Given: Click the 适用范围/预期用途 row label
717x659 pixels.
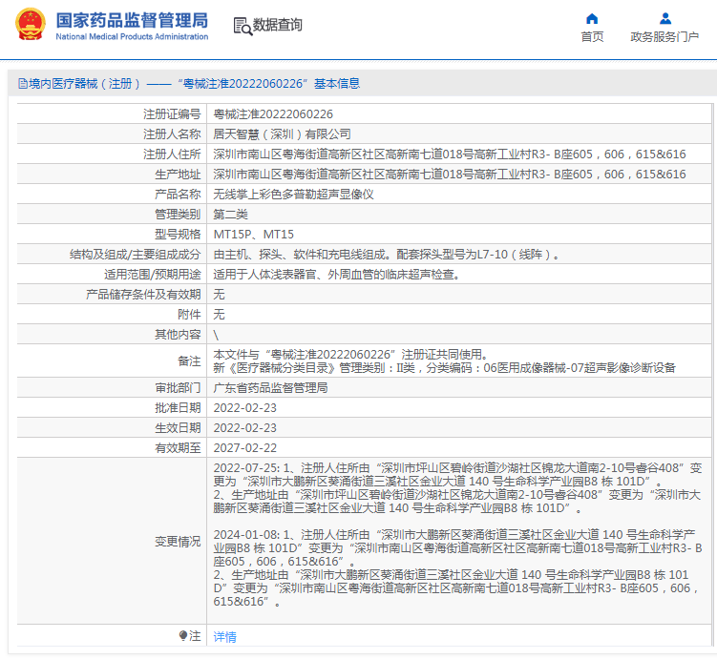Looking at the screenshot, I should coord(153,275).
